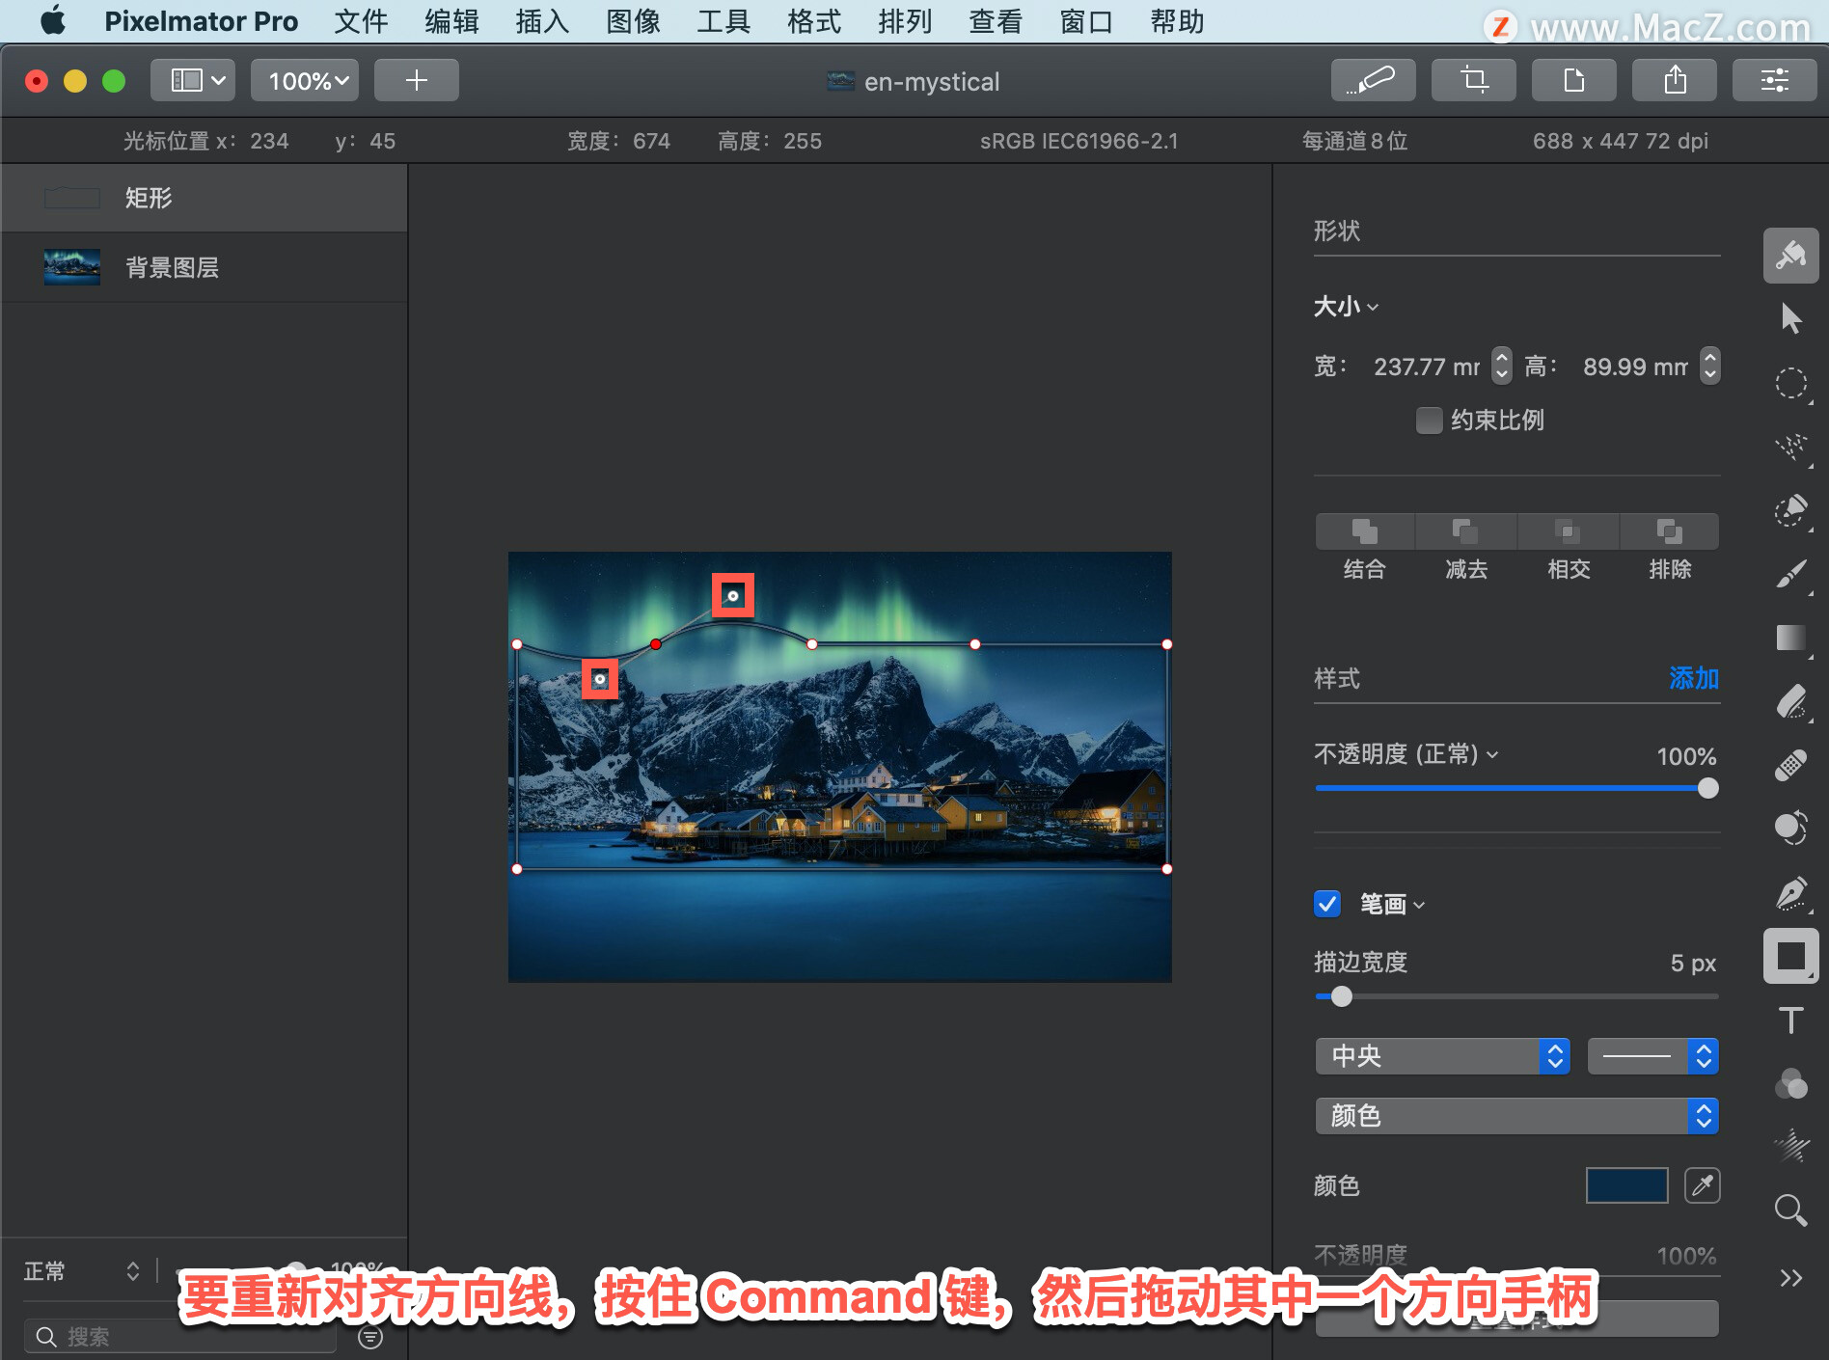This screenshot has width=1829, height=1360.
Task: Open the Crop tool in the top toolbar
Action: point(1473,80)
